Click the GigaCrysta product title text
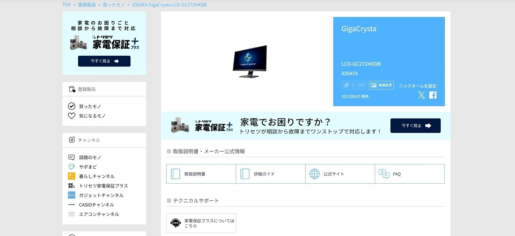 point(359,29)
